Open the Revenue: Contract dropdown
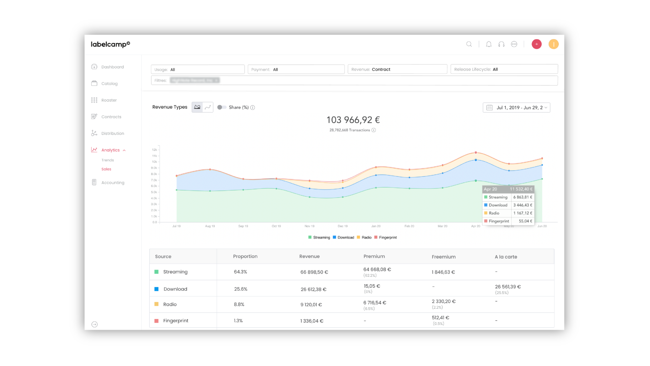Image resolution: width=650 pixels, height=366 pixels. pos(397,69)
